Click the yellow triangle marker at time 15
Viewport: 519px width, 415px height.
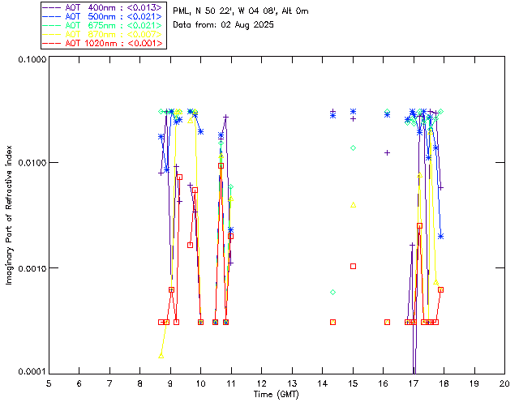(353, 204)
